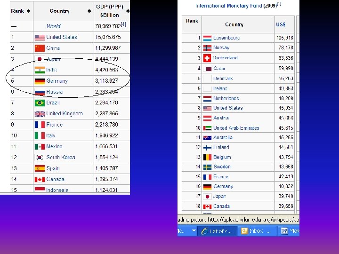Screen dimensions: 339x254
Task: Click the Brazil flag icon
Action: click(x=40, y=103)
